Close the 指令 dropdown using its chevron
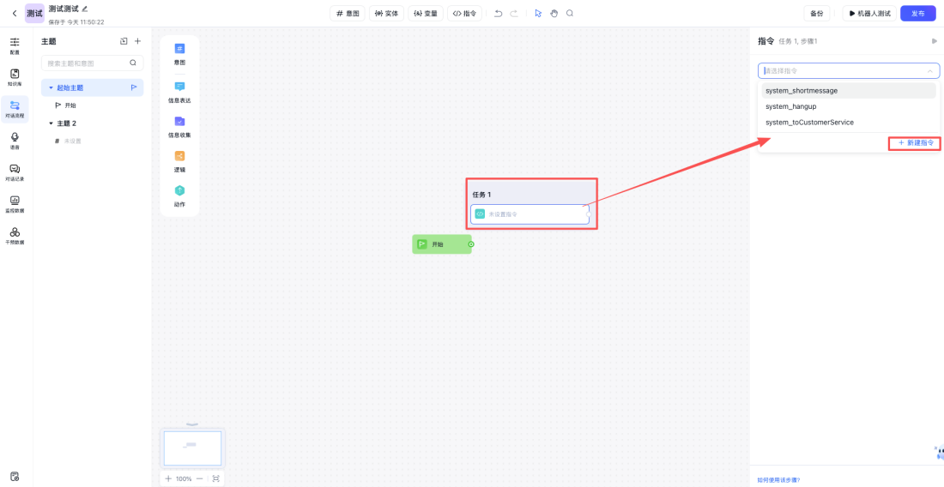944x487 pixels. pyautogui.click(x=929, y=71)
